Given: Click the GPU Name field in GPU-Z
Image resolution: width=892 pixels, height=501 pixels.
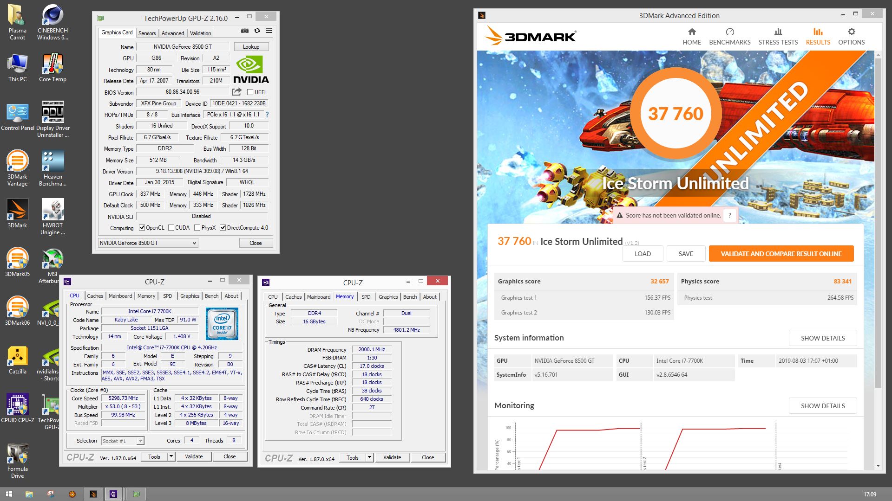Looking at the screenshot, I should click(183, 47).
